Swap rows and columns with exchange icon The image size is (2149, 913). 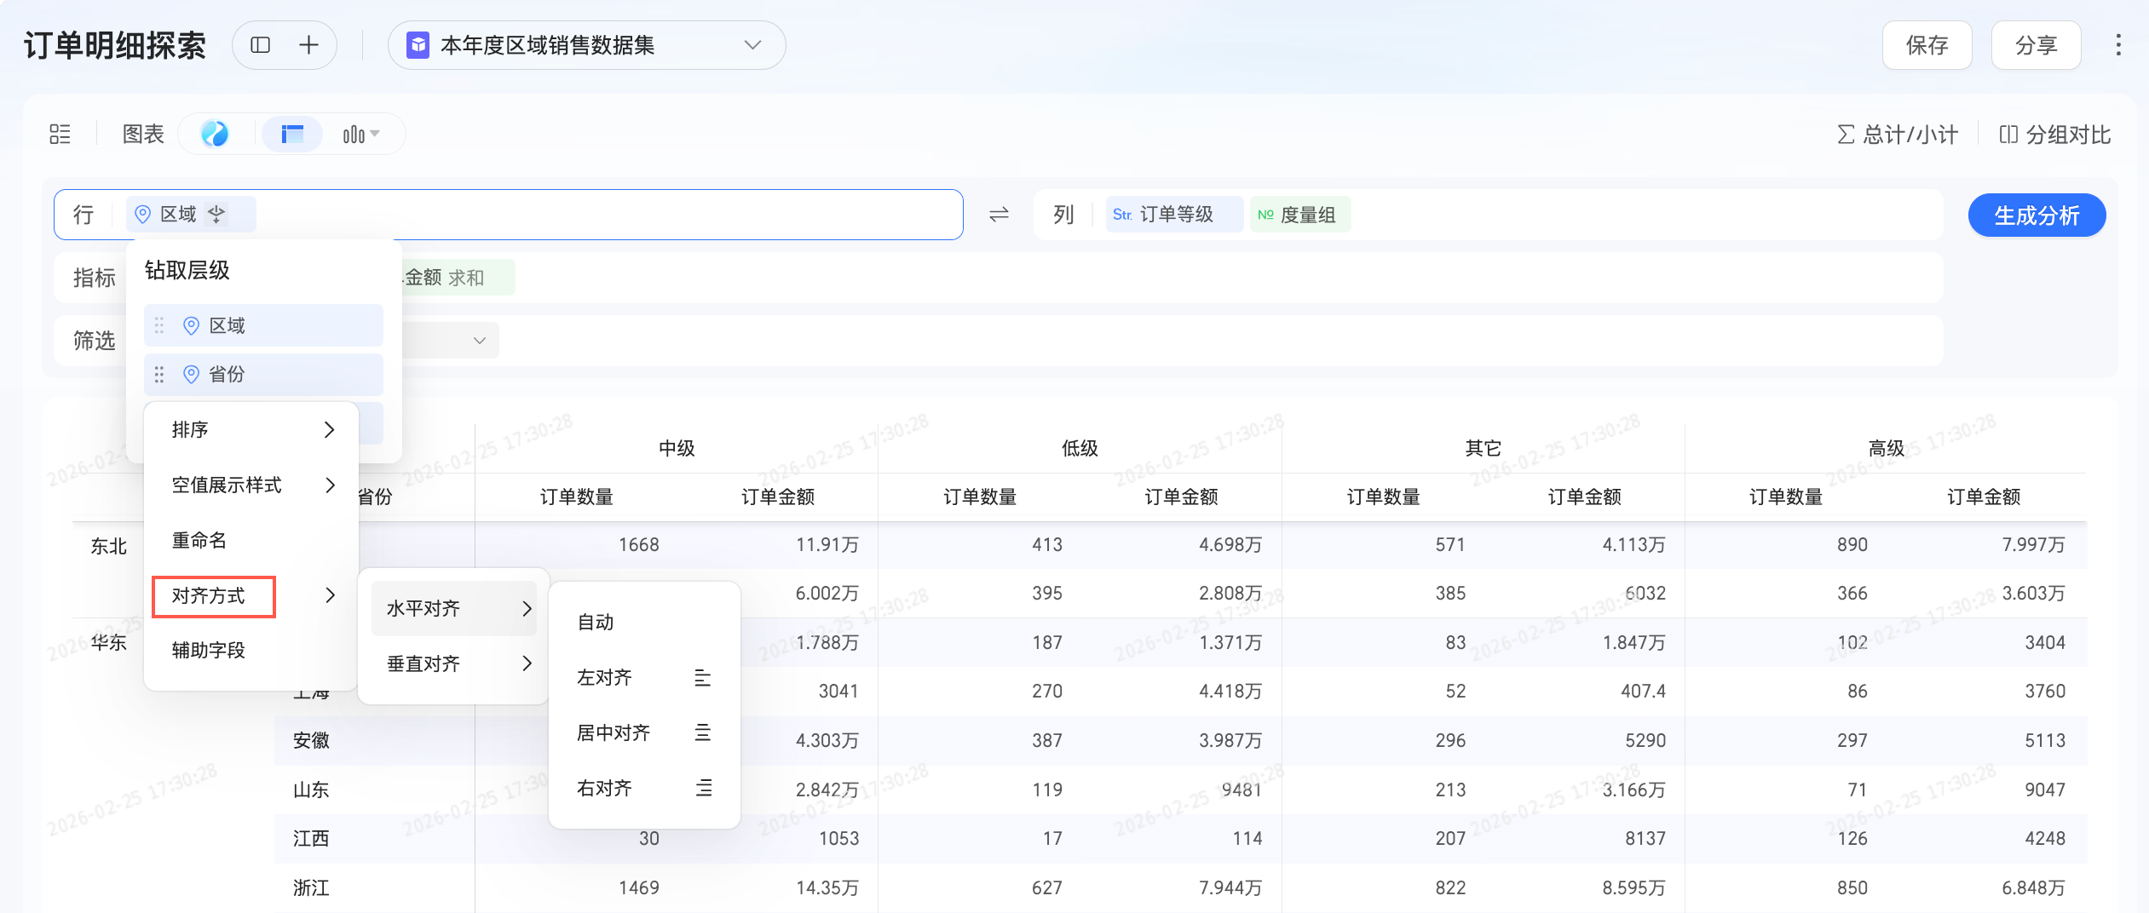tap(999, 215)
